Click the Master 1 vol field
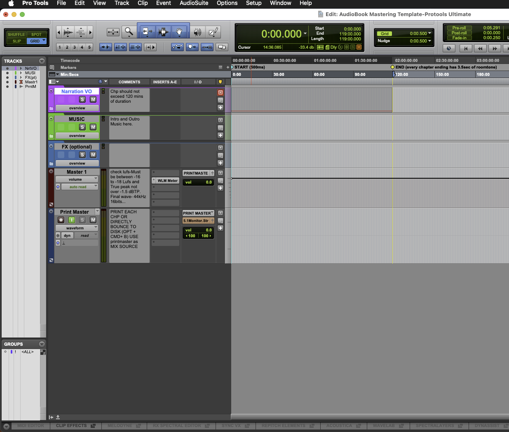Screen dimensions: 509x432 [x=198, y=182]
